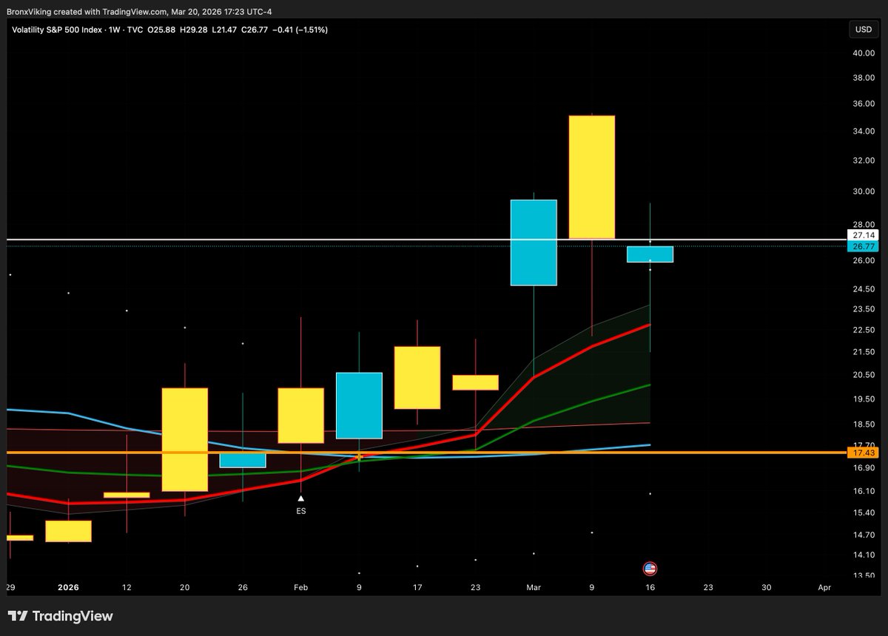This screenshot has height=636, width=888.
Task: Click the Feb label on time axis
Action: [301, 587]
